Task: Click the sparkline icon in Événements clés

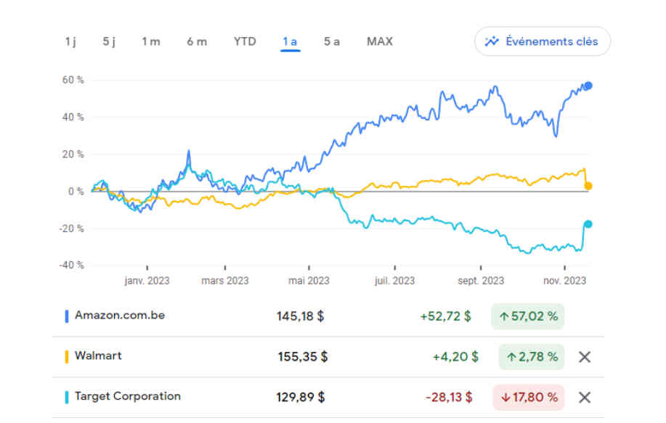Action: pyautogui.click(x=492, y=41)
